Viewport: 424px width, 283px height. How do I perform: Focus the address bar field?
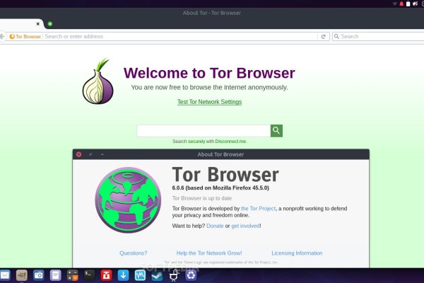(177, 36)
